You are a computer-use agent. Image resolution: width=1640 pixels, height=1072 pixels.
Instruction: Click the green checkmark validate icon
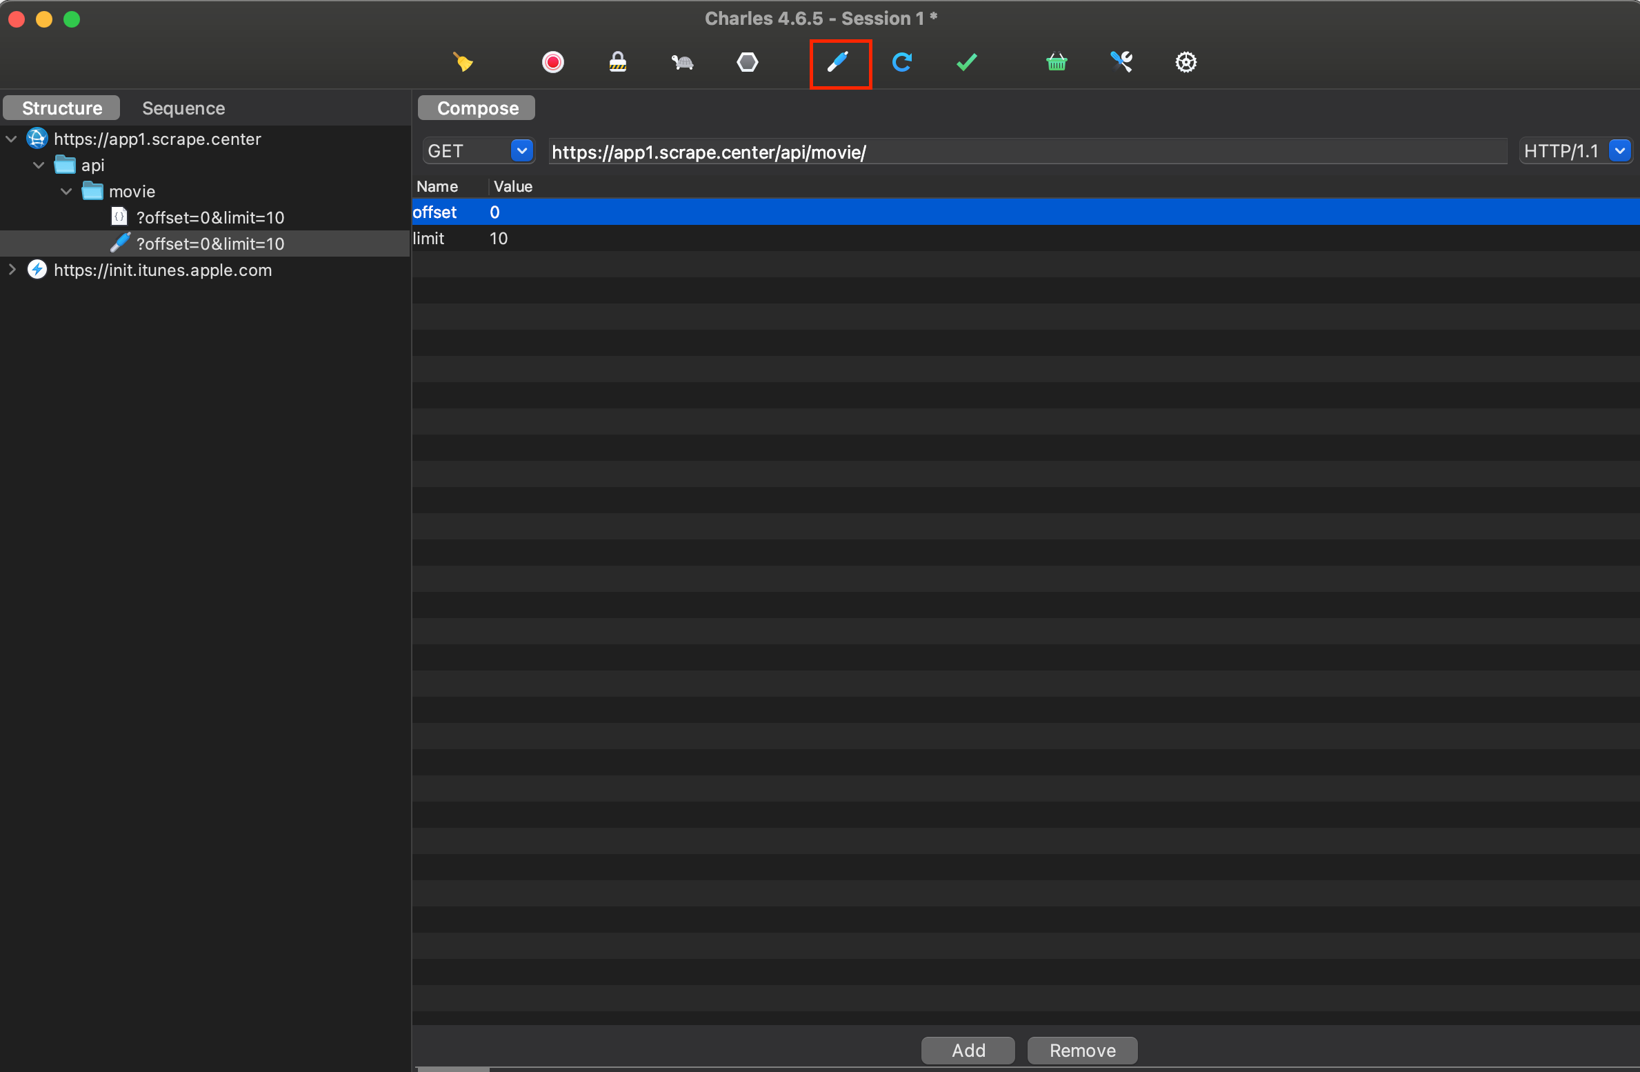coord(966,63)
